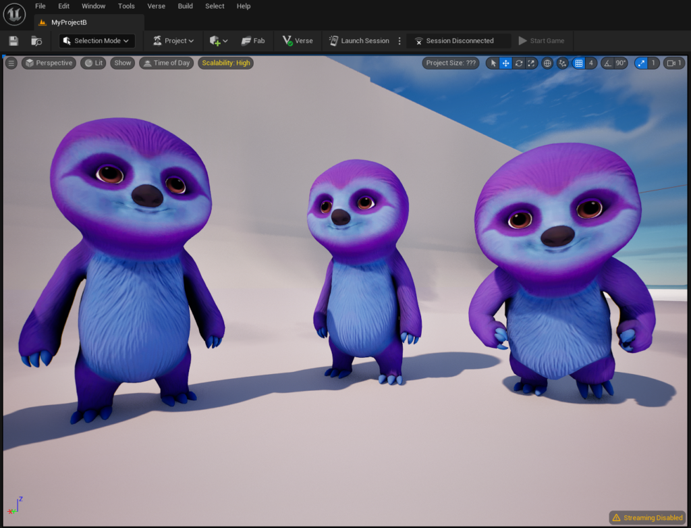Toggle world/local coordinate system globe icon

coord(547,63)
